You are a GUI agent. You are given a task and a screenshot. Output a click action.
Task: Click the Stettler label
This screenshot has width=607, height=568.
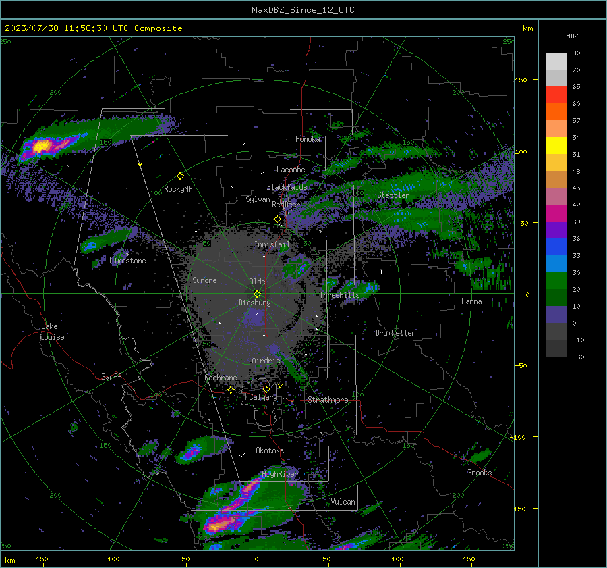393,195
